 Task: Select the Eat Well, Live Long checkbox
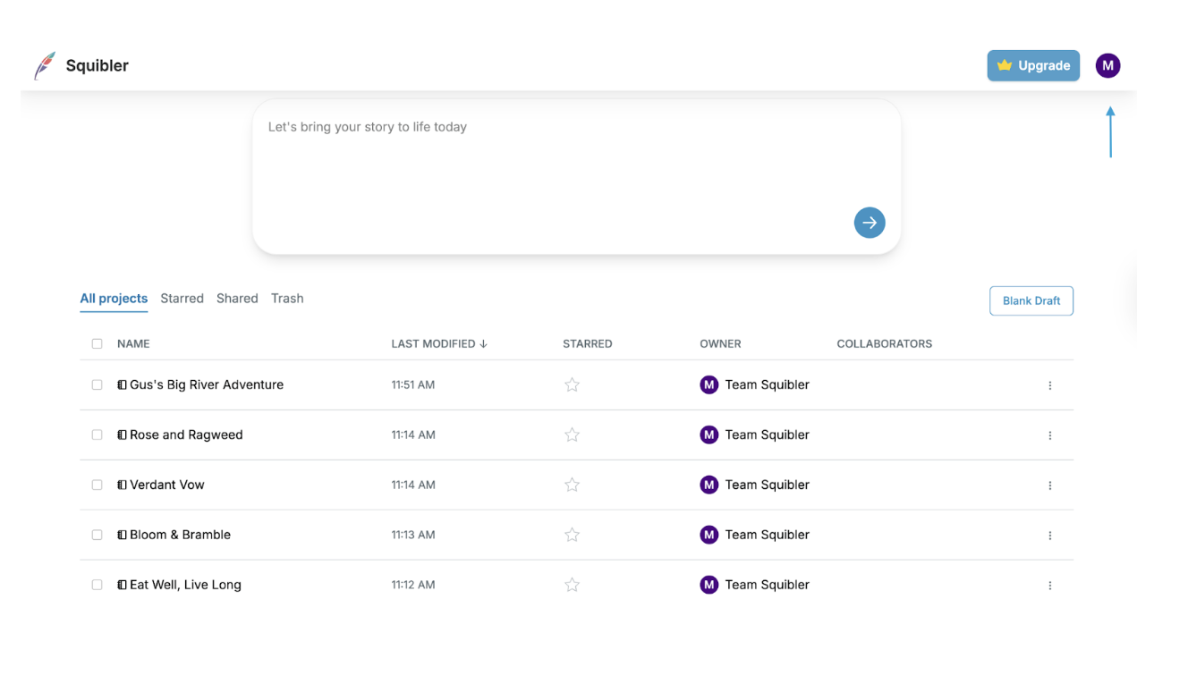(97, 586)
